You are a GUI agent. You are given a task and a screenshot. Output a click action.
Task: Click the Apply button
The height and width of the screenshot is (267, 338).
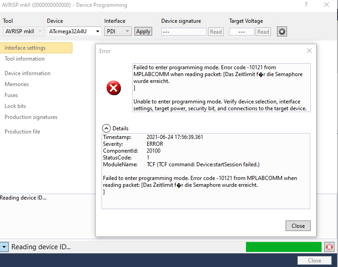(x=143, y=31)
